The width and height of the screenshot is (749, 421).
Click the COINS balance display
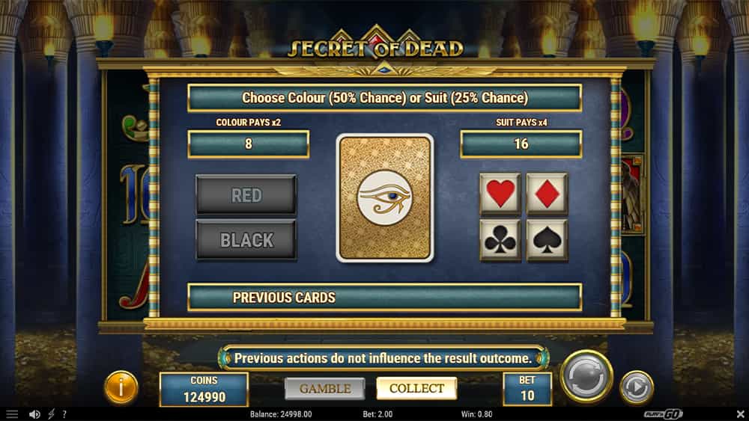pos(204,390)
